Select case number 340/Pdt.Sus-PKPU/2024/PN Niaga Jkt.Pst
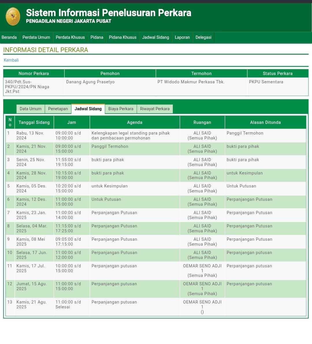The image size is (312, 344). tap(27, 87)
